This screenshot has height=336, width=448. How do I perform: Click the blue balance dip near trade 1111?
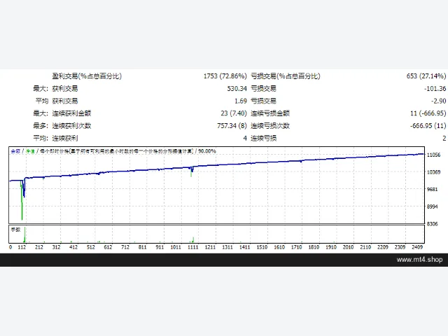[x=192, y=169]
